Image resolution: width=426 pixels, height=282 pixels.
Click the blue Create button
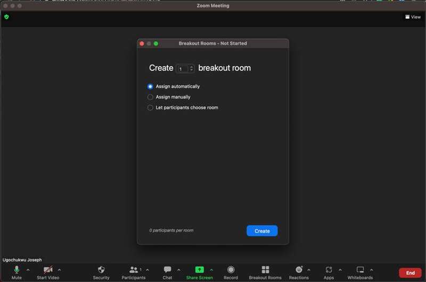(x=262, y=231)
